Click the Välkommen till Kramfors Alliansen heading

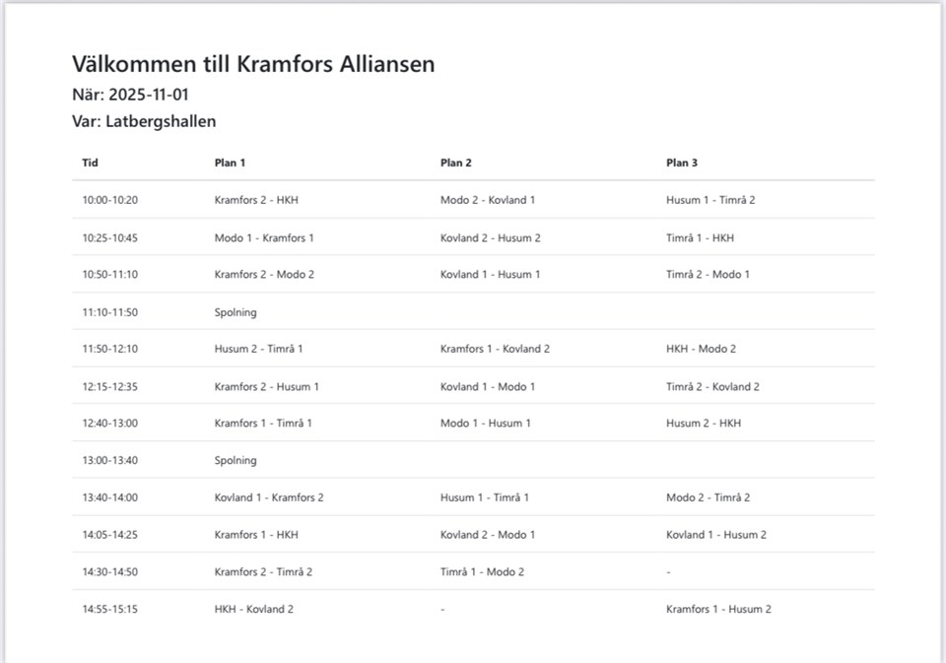(253, 64)
